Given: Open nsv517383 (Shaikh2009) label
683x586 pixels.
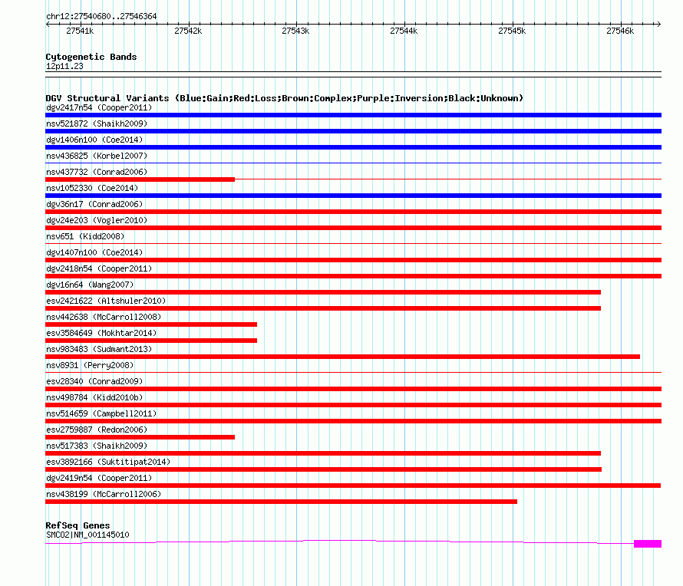Looking at the screenshot, I should [x=97, y=446].
